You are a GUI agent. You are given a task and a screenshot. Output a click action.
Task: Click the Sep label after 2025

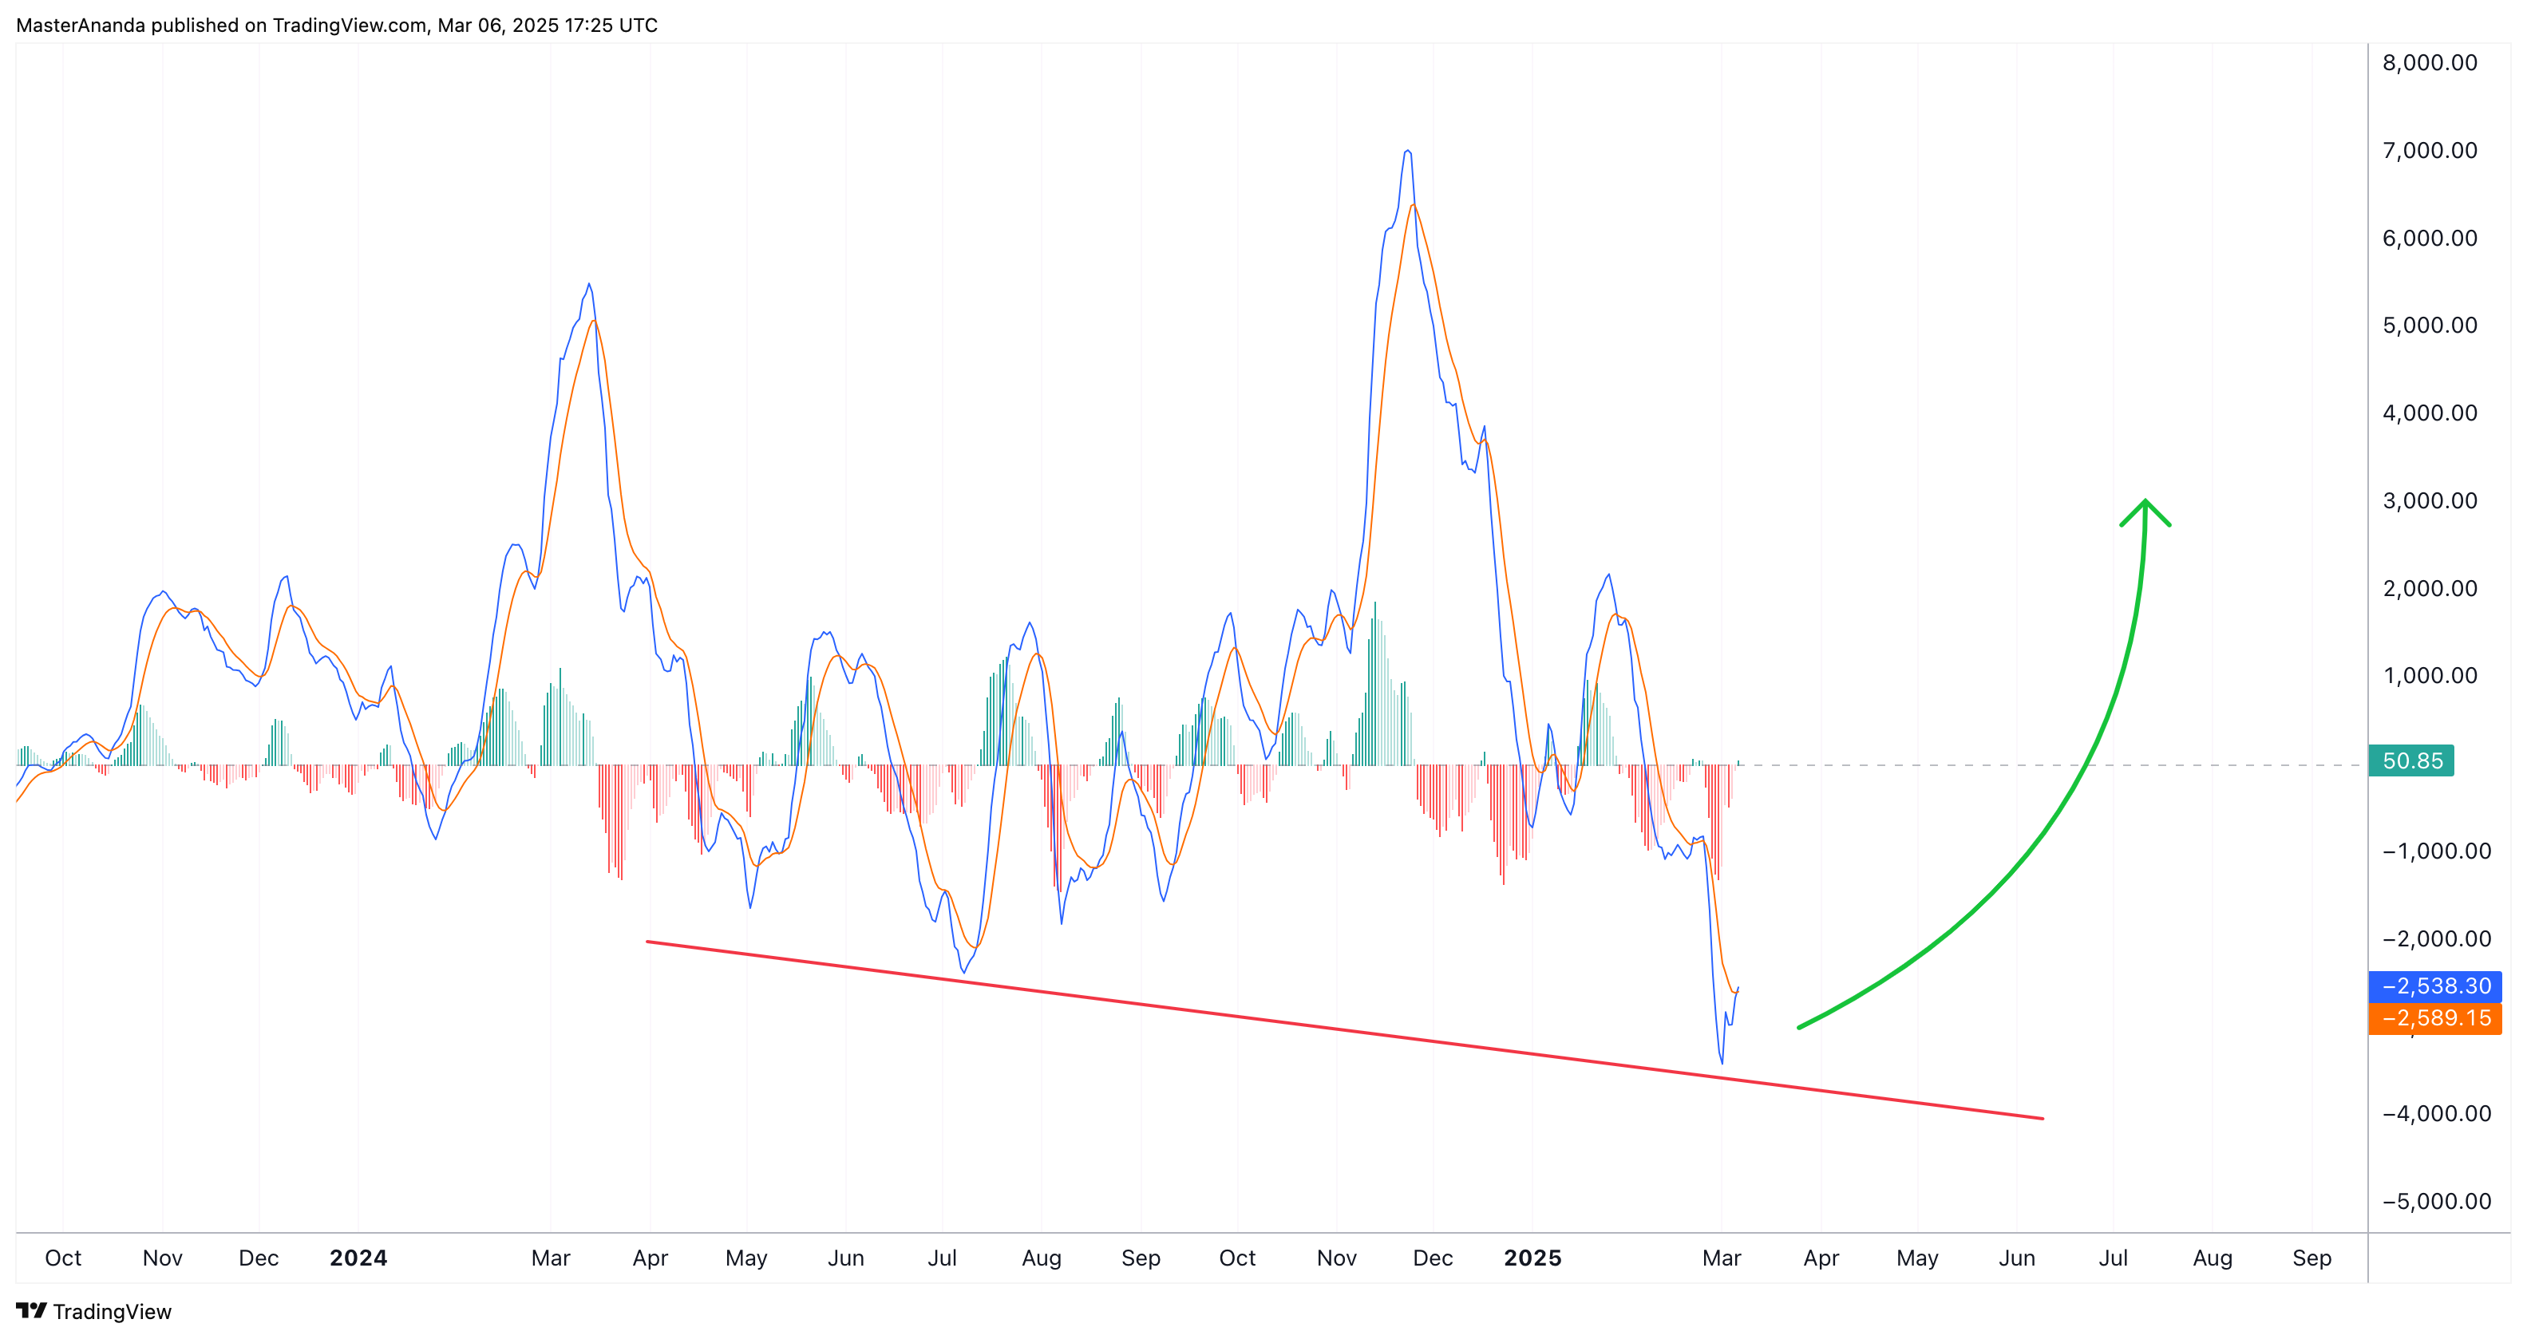click(x=2312, y=1258)
